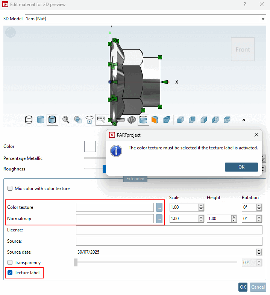Increase Color texture rotation value
The height and width of the screenshot is (295, 270).
(259, 205)
